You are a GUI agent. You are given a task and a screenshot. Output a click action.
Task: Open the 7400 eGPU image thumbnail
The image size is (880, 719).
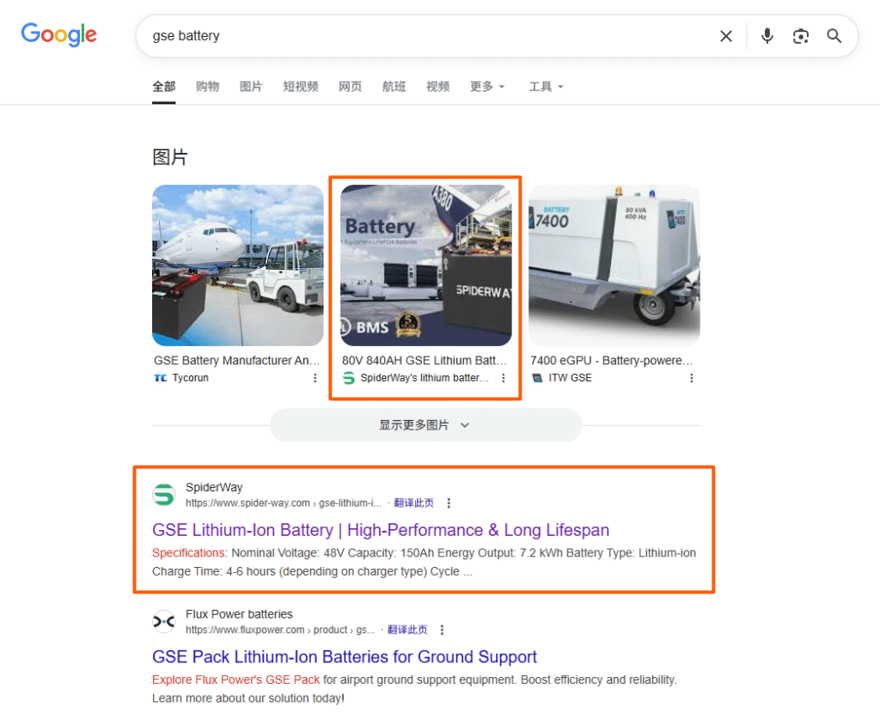point(614,265)
